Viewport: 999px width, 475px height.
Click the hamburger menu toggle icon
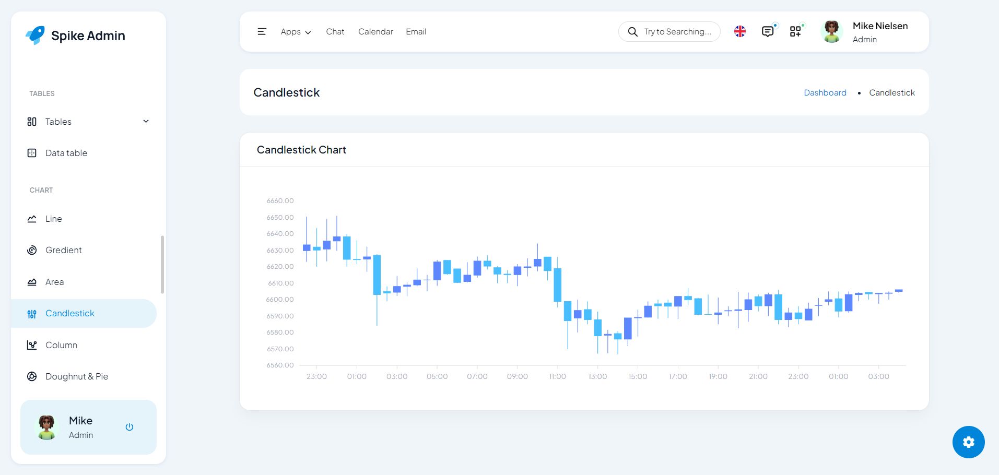coord(262,32)
